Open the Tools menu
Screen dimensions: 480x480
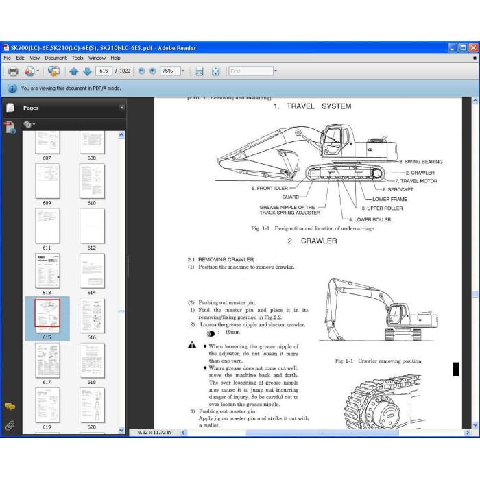pos(77,58)
